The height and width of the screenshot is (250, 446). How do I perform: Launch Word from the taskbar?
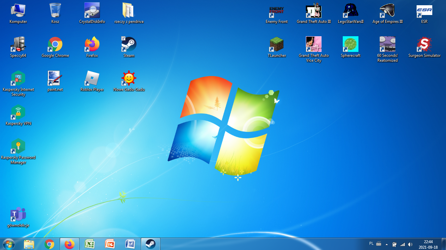click(130, 244)
